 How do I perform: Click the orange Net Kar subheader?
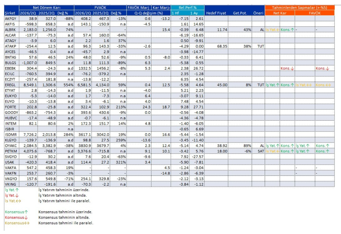[280, 13]
